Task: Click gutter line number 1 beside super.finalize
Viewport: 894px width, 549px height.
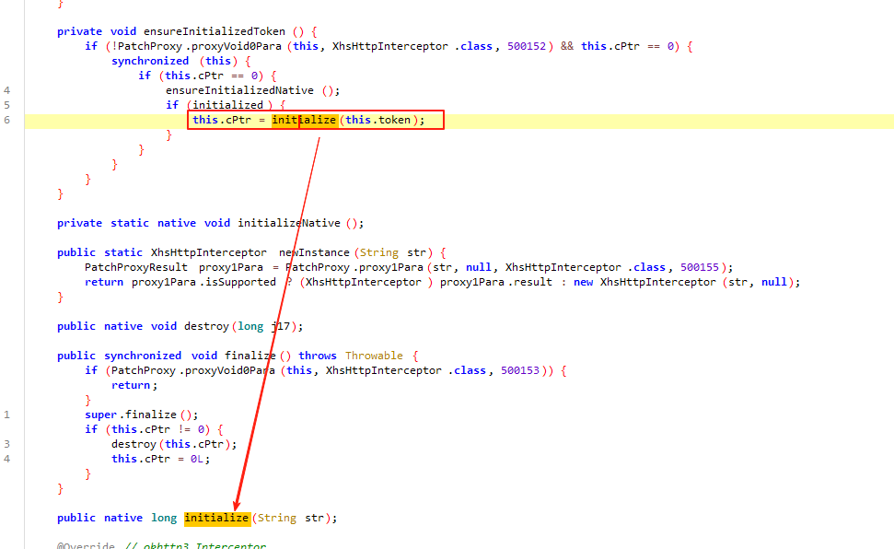Action: pyautogui.click(x=6, y=415)
